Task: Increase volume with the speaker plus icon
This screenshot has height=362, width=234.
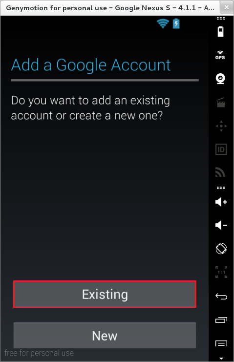Action: [x=221, y=202]
